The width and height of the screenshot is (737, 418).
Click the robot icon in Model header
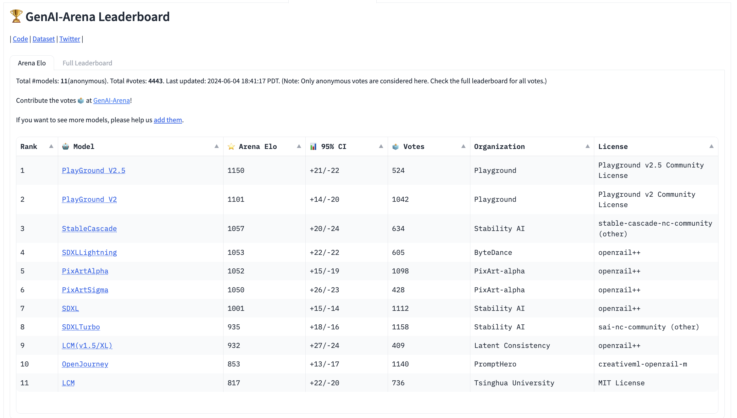[66, 146]
